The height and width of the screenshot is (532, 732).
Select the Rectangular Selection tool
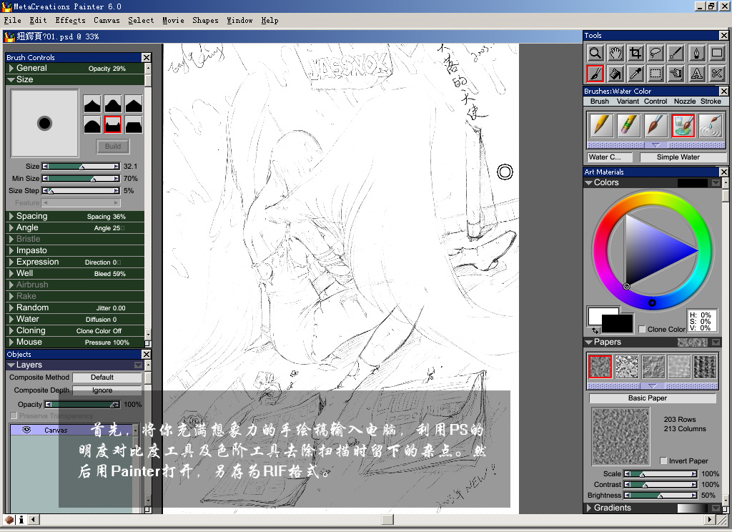point(656,74)
